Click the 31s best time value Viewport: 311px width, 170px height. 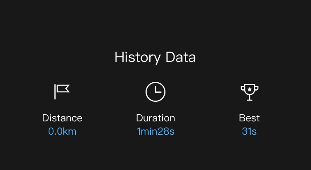coord(249,131)
